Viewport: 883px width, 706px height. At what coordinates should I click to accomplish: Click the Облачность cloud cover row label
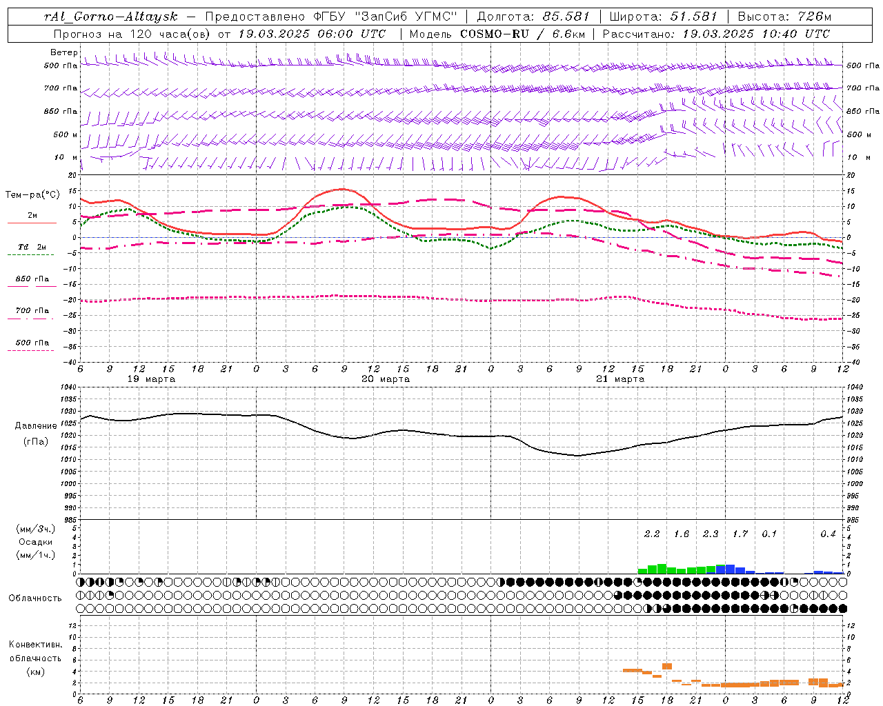coord(35,598)
